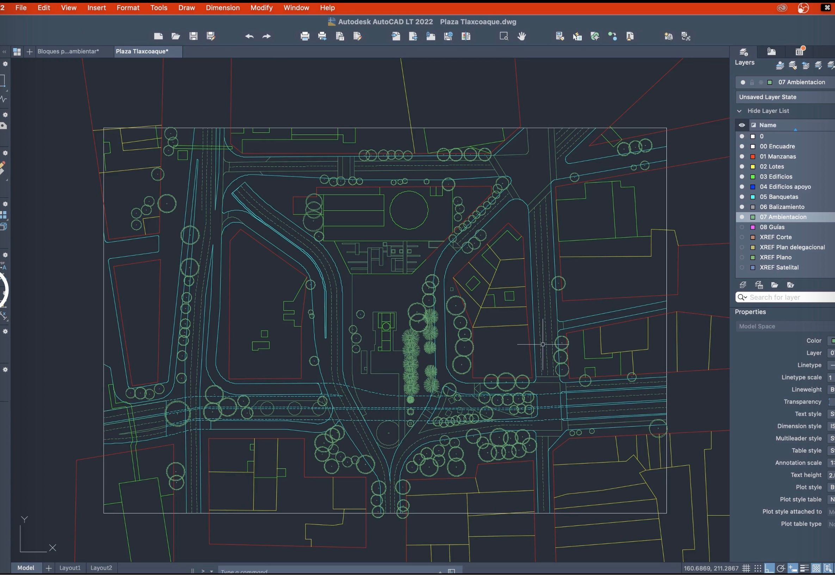Click the Match Properties icon
This screenshot has height=575, width=835.
coord(560,36)
